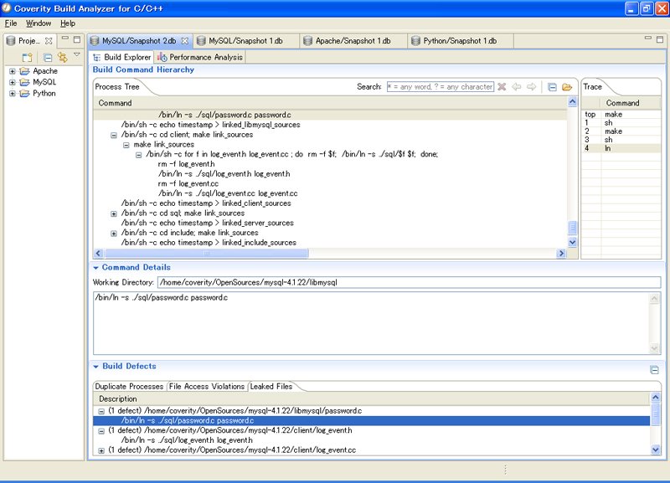Switch to Python/Snapshot 1.db tab
The width and height of the screenshot is (670, 483).
[459, 40]
